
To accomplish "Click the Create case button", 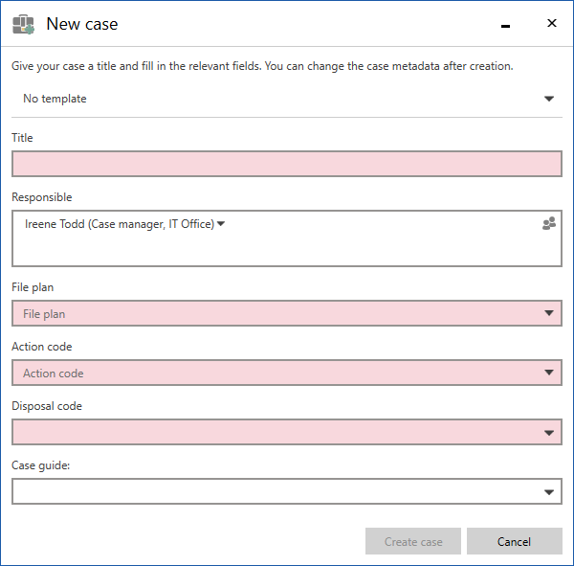I will point(413,541).
